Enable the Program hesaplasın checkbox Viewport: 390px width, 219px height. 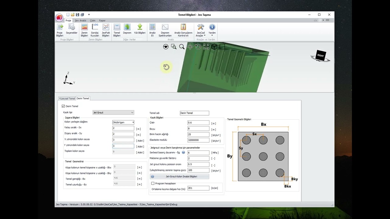coord(153,183)
